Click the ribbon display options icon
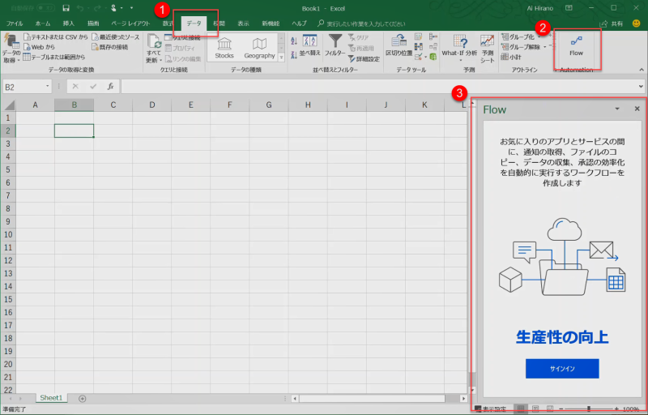The image size is (648, 415). 569,8
